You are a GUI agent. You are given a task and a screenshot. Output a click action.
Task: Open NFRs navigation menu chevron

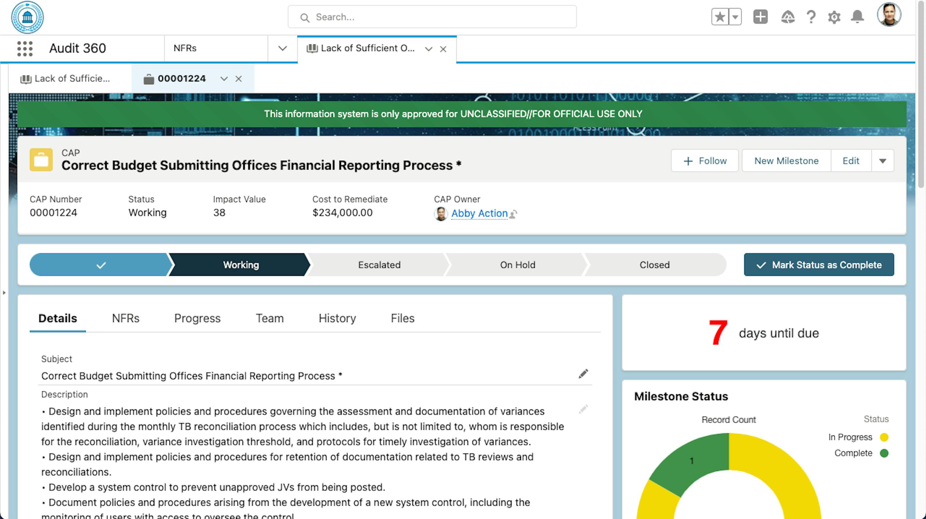pos(282,48)
